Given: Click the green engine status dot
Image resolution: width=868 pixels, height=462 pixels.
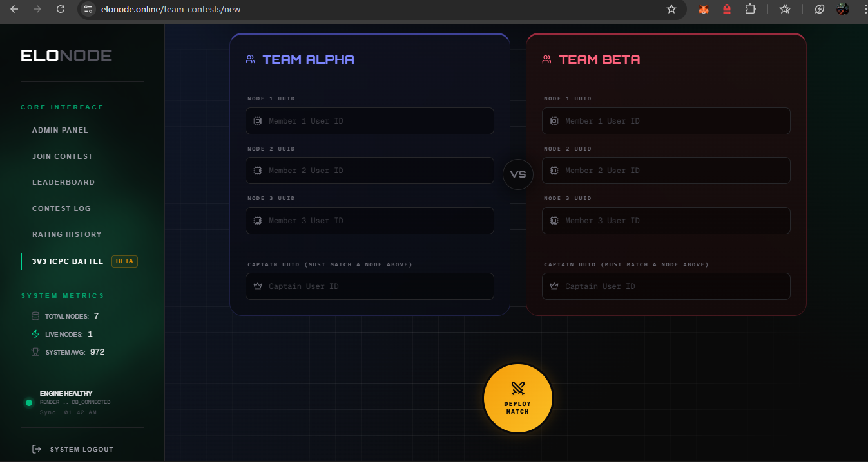Looking at the screenshot, I should pos(29,403).
